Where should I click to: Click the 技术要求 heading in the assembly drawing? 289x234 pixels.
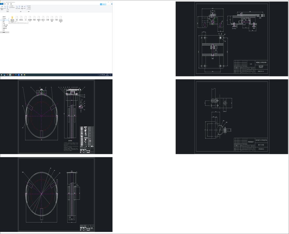click(70, 141)
